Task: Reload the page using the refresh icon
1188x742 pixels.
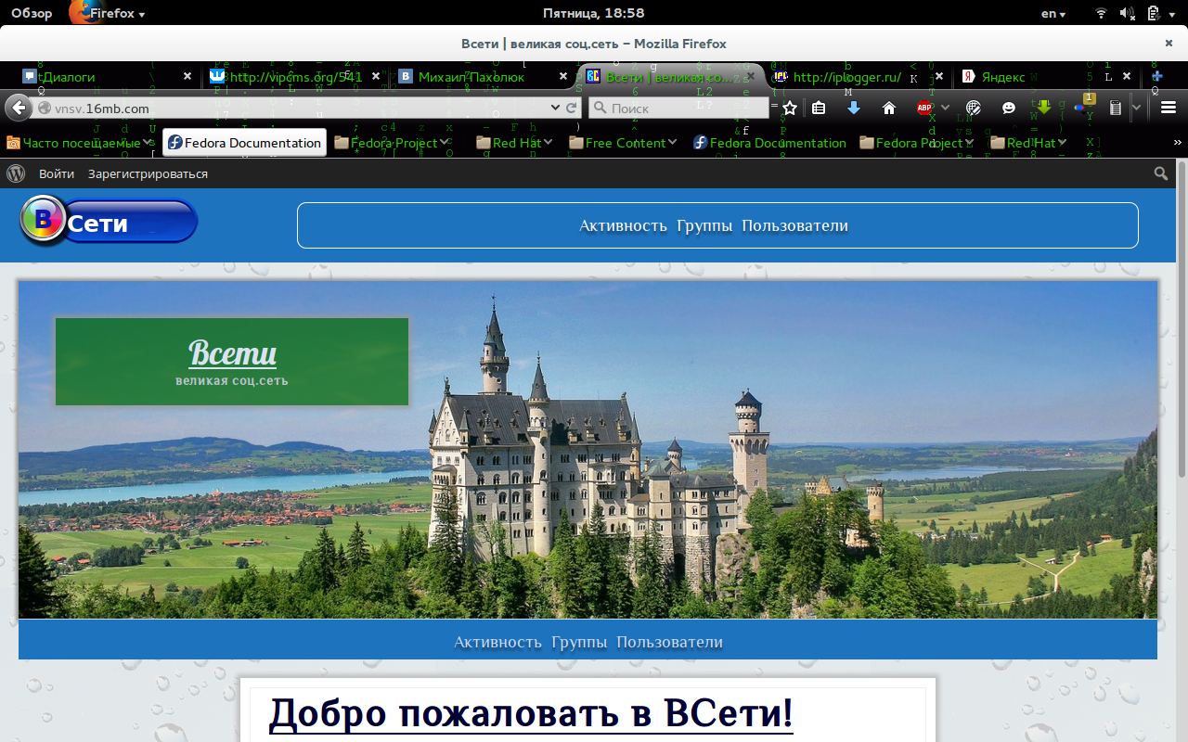Action: [571, 109]
